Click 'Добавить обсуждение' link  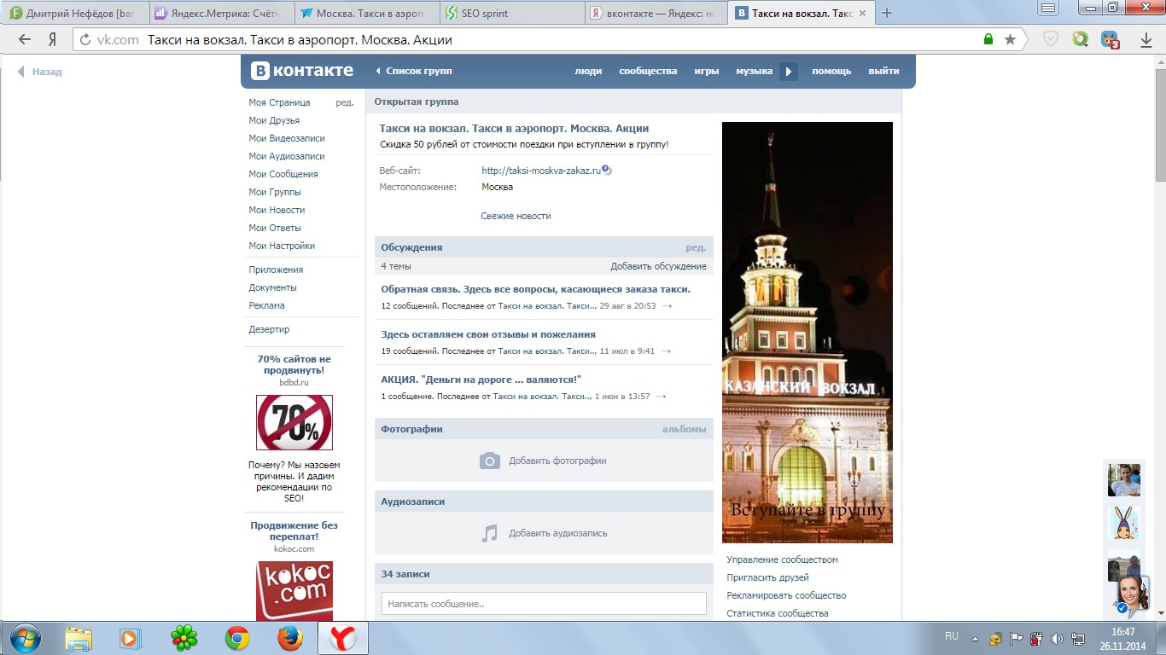[658, 267]
